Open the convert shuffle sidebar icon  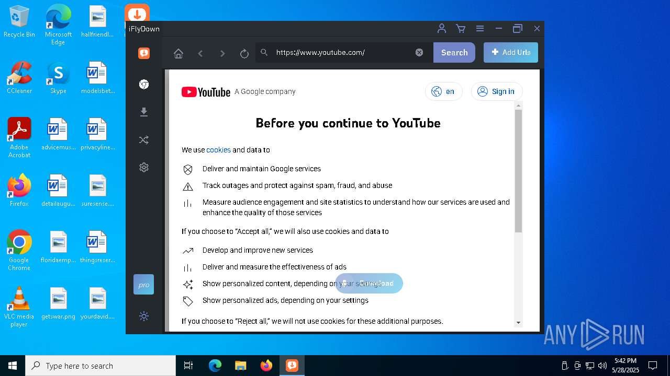144,140
